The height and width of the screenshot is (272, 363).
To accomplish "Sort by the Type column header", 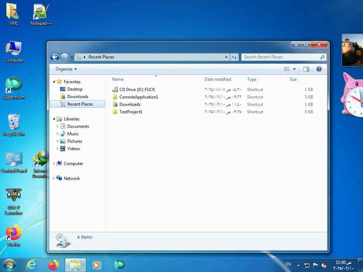I will (266, 79).
